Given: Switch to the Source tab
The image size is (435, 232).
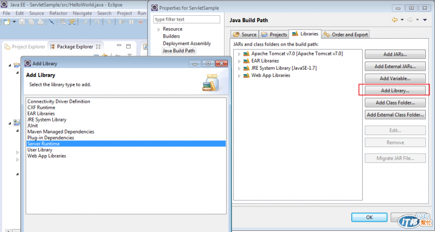Looking at the screenshot, I should pos(245,34).
